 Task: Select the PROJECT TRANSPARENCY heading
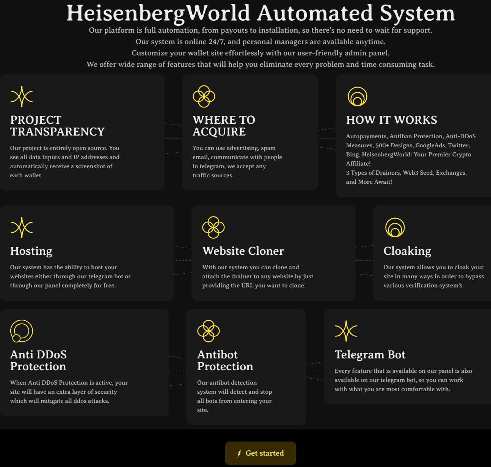[x=57, y=126]
